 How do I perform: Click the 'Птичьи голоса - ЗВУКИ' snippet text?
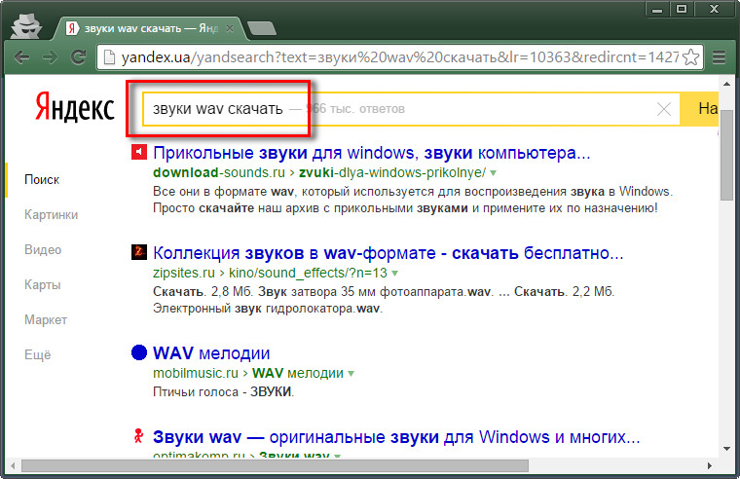click(223, 392)
